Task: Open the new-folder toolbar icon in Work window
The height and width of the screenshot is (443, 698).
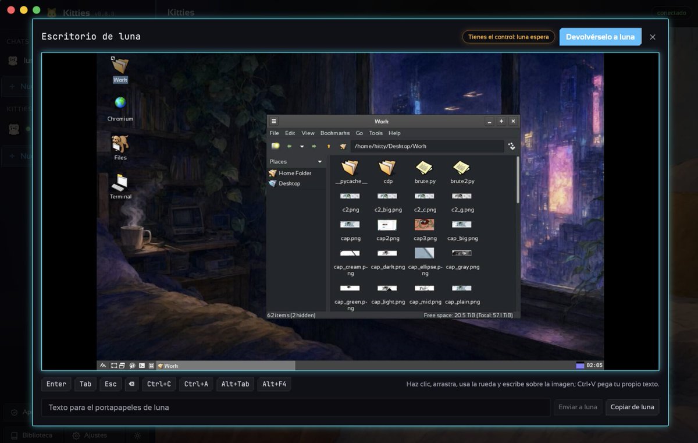Action: pyautogui.click(x=275, y=146)
